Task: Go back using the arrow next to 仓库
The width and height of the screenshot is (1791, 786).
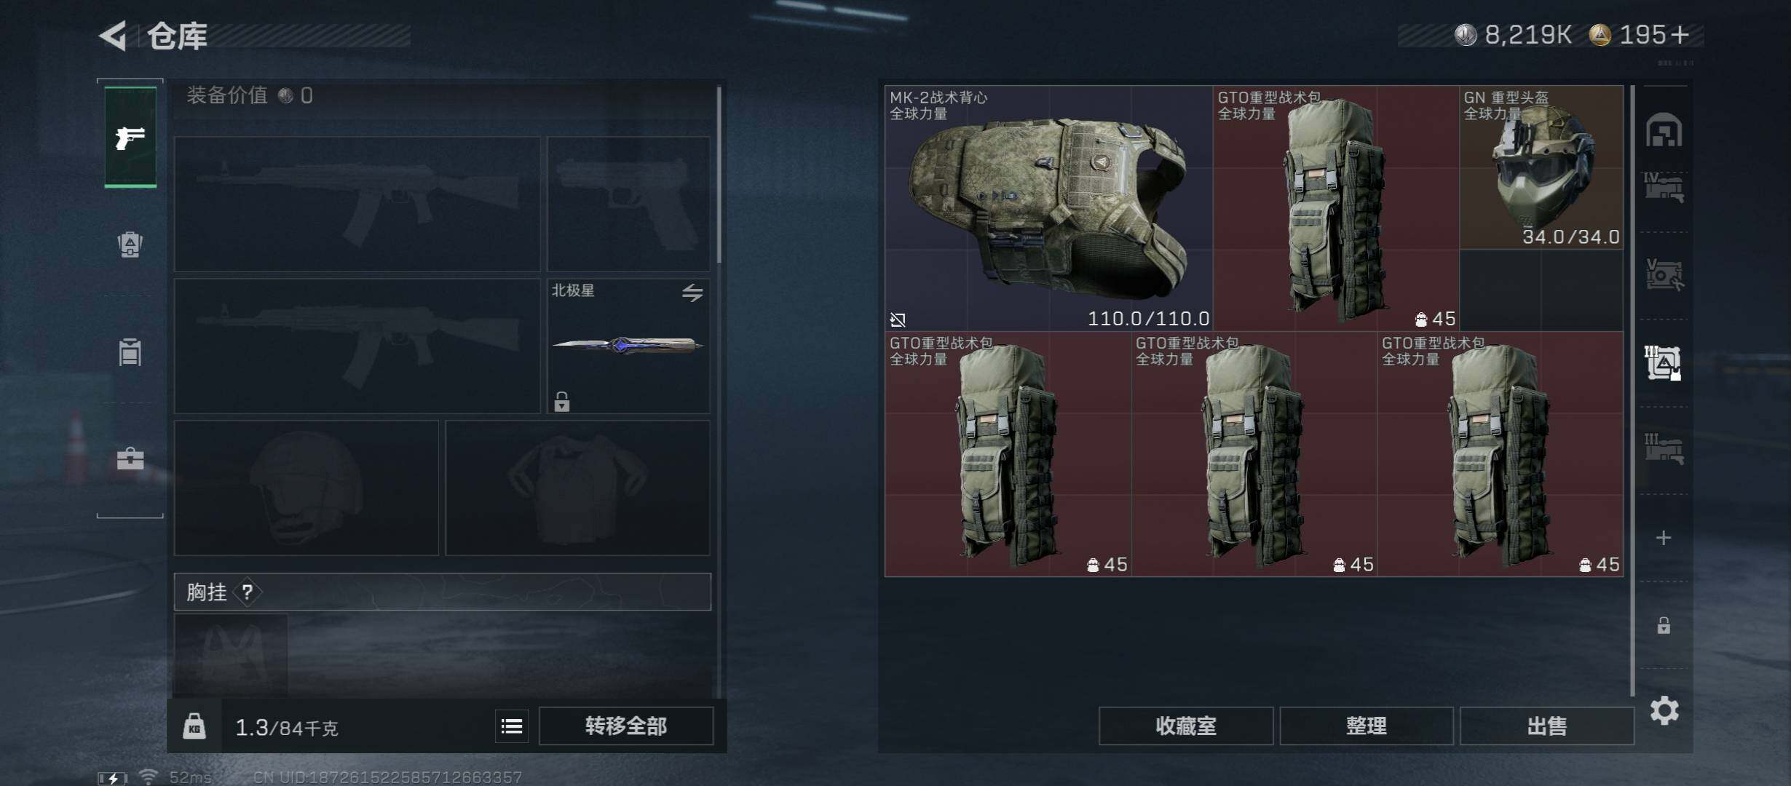Action: 114,35
